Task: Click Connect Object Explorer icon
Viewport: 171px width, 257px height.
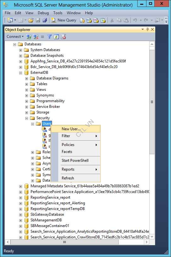Action: 29,37
